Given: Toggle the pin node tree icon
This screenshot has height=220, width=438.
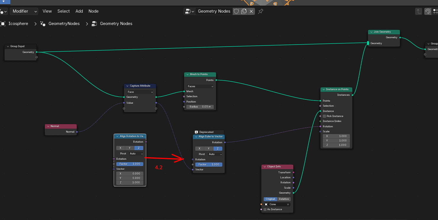Looking at the screenshot, I should [x=260, y=11].
